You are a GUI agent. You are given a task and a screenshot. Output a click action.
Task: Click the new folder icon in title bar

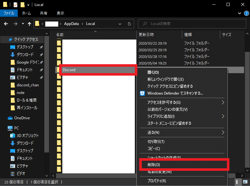pos(22,5)
